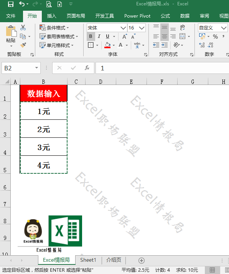Add a new sheet with the plus button

pyautogui.click(x=142, y=261)
